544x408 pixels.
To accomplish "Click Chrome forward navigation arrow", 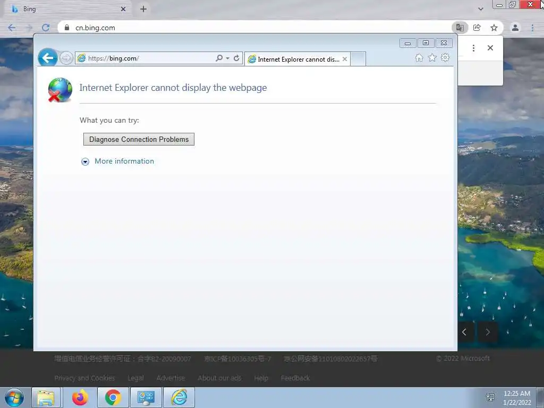I will tap(29, 28).
